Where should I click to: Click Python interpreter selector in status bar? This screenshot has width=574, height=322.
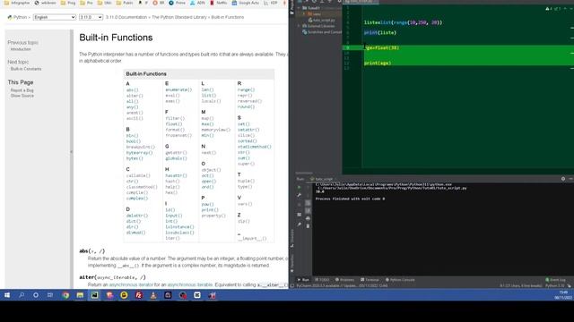coord(554,285)
